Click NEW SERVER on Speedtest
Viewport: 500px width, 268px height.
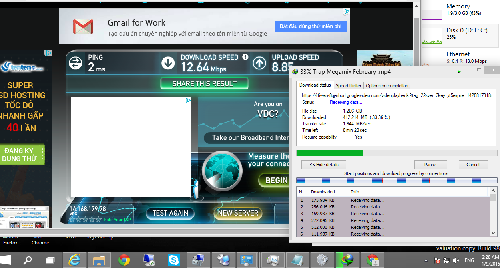pyautogui.click(x=238, y=213)
